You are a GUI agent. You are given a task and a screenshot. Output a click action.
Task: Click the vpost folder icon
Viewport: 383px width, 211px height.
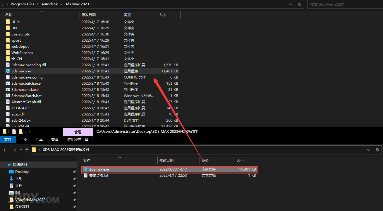pos(8,40)
